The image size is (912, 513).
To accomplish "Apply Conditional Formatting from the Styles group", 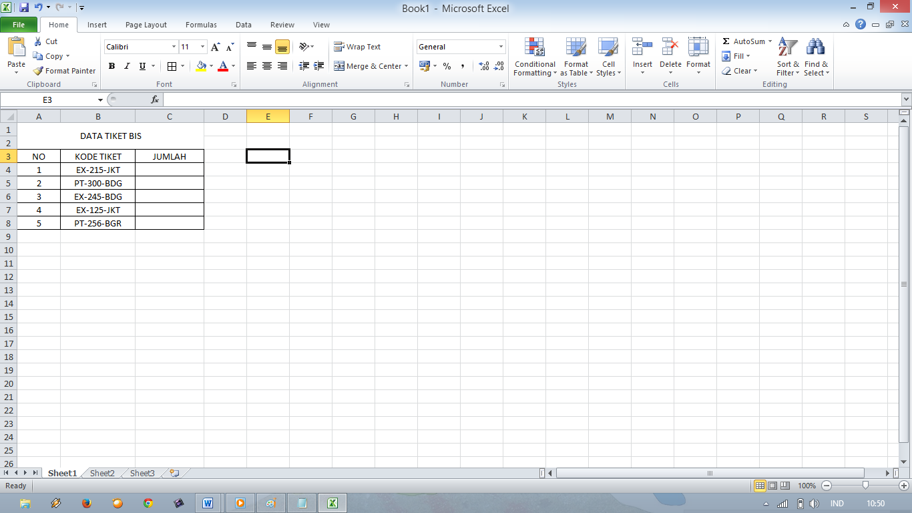I will (534, 58).
